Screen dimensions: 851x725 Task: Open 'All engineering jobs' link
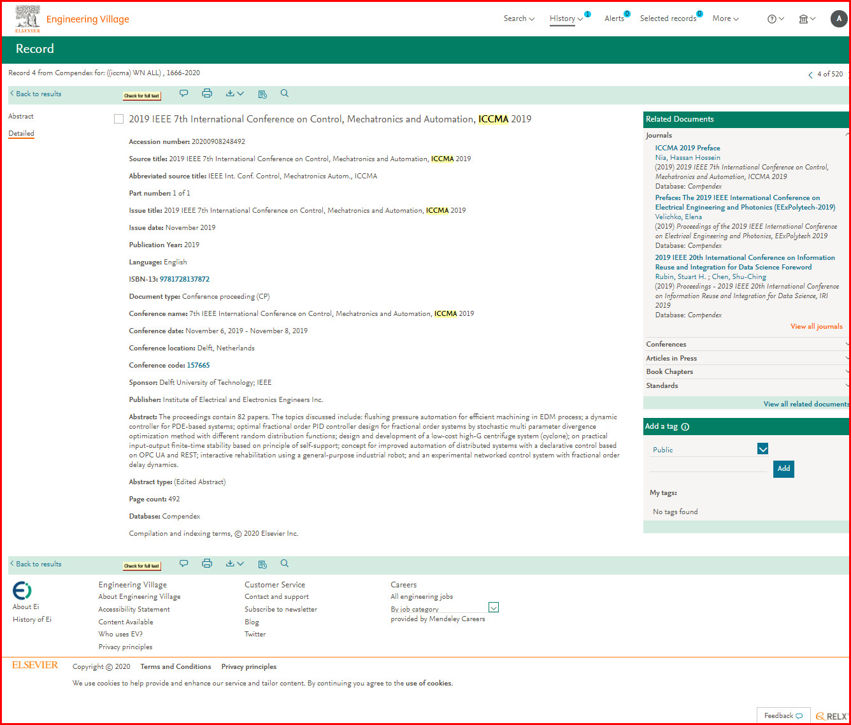pyautogui.click(x=422, y=597)
